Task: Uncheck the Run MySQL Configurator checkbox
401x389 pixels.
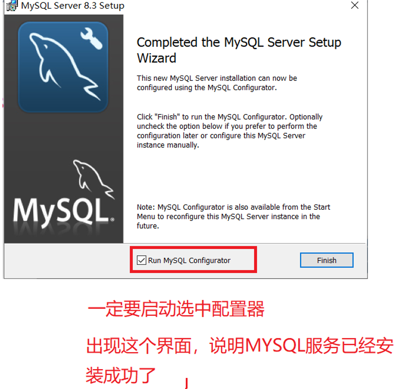Action: [142, 260]
